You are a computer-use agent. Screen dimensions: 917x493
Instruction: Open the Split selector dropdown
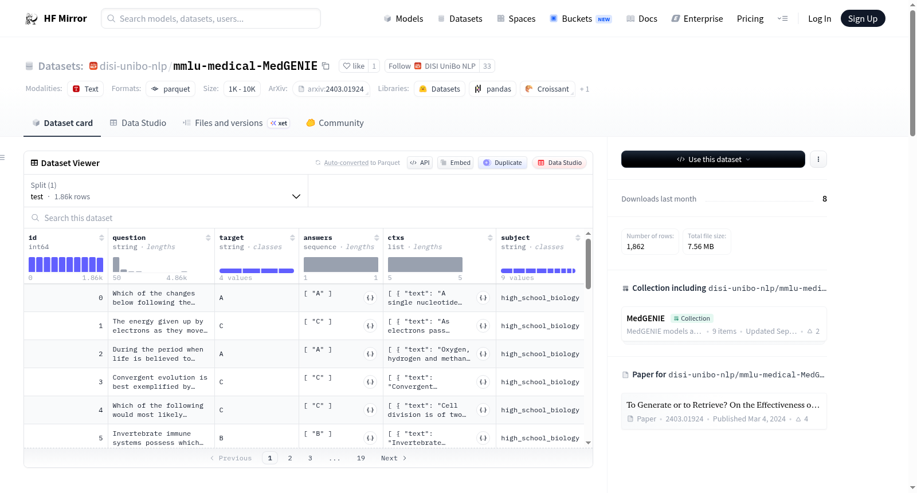[166, 191]
